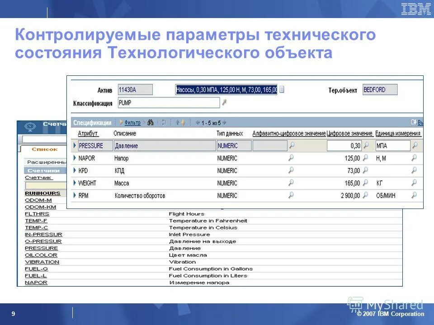The image size is (434, 325).
Task: Open the Фильтр link in Спецификации
Action: click(x=132, y=122)
